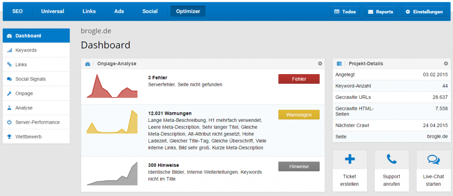
Task: Open the Todos button in header
Action: (345, 12)
